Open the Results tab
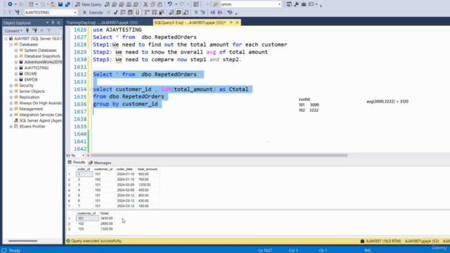Screen dimensions: 450x253 pyautogui.click(x=77, y=162)
